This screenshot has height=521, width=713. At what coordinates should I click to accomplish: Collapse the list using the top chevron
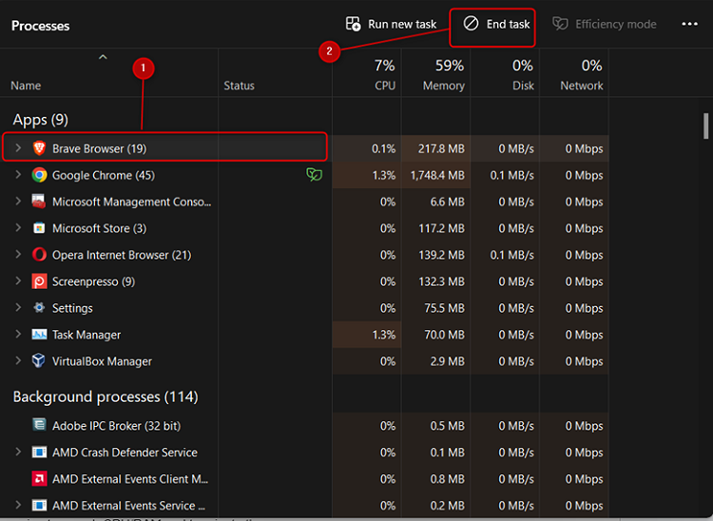coord(103,59)
